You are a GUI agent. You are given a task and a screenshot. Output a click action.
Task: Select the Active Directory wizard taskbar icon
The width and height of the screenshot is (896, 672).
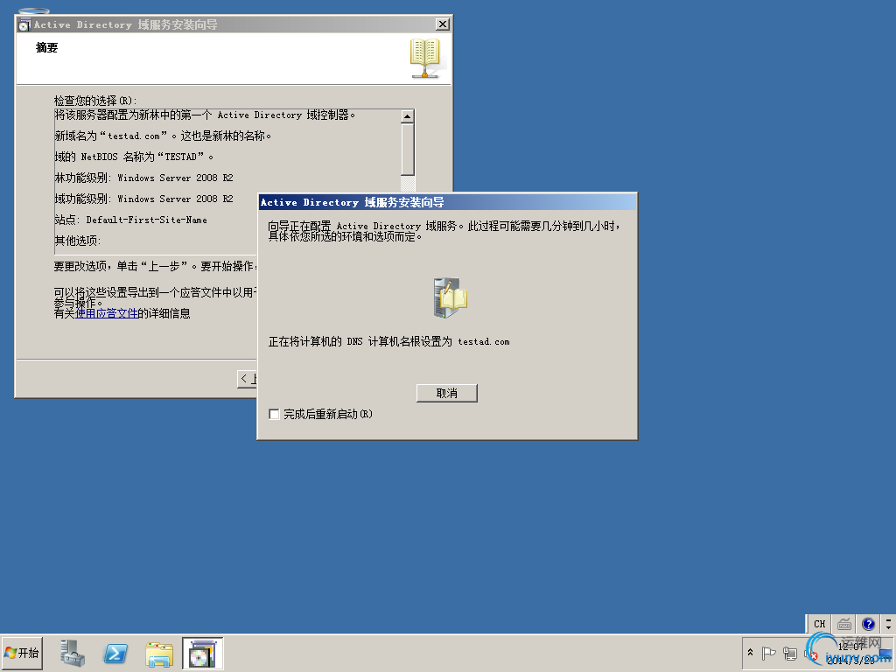coord(201,653)
